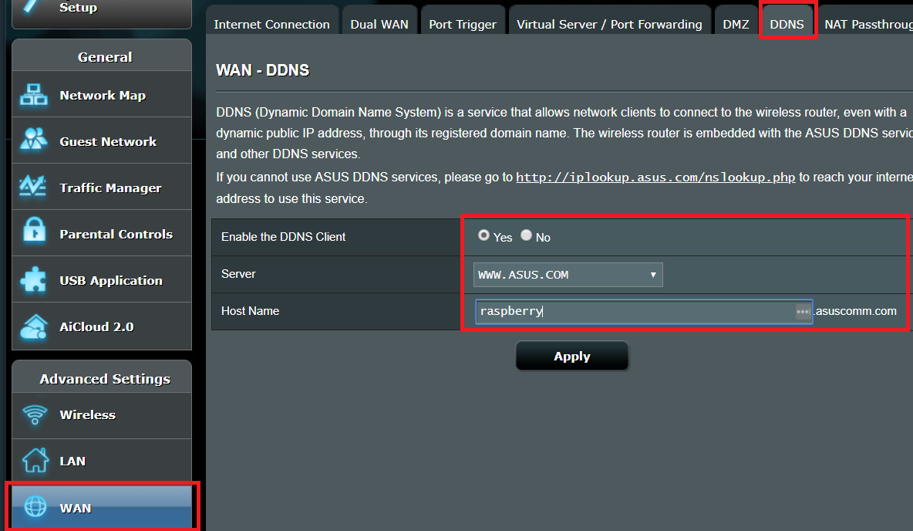Click the Setup label in sidebar
913x531 pixels.
(79, 8)
